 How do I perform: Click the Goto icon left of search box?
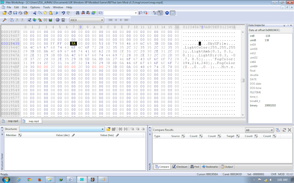101,13
